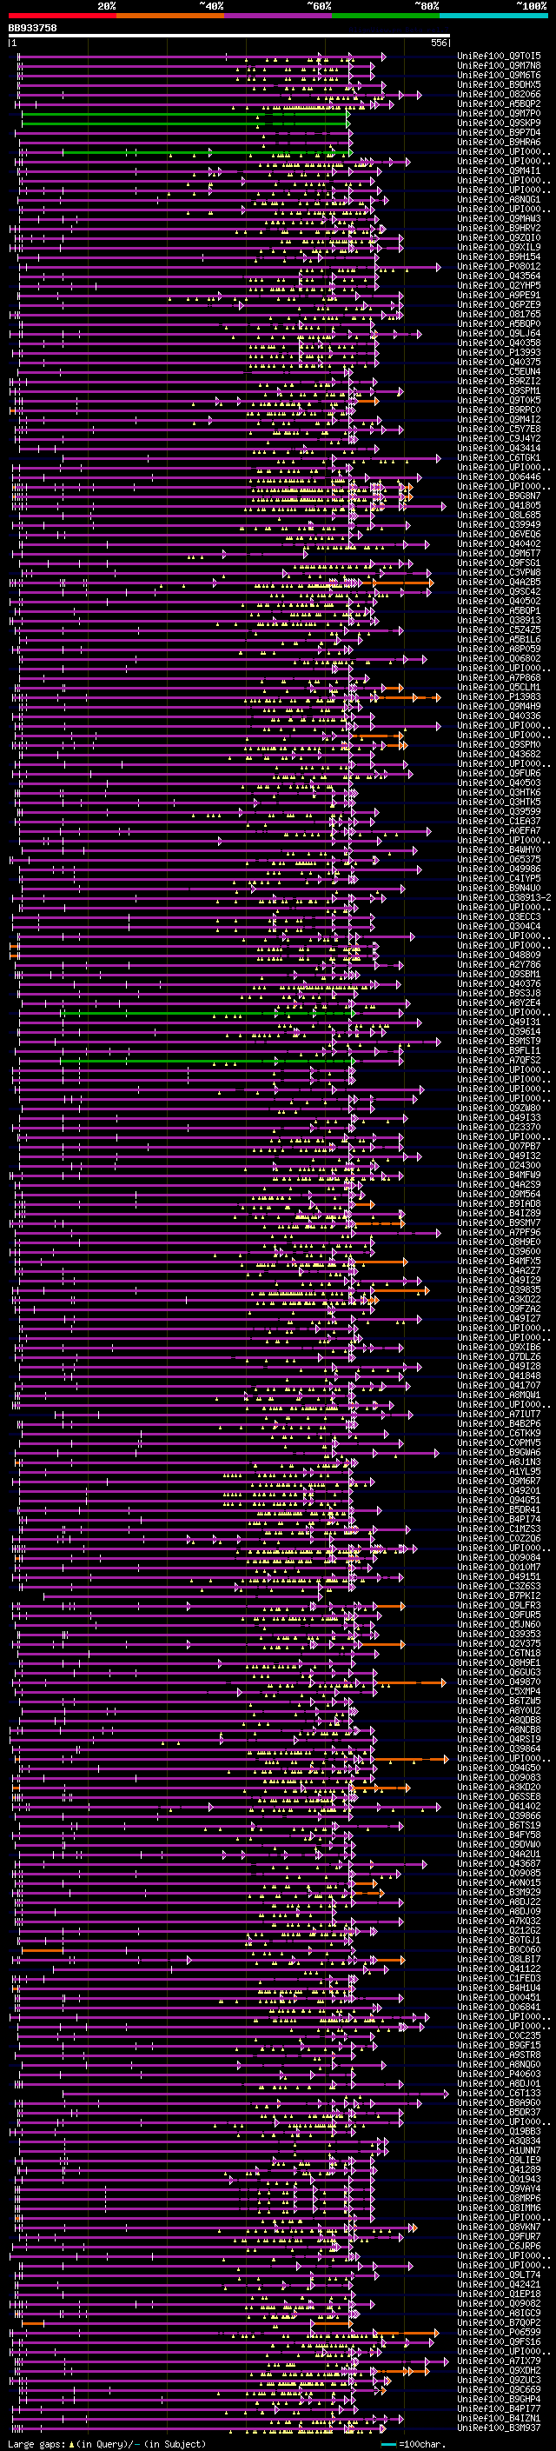Select the UniRef100_A8NQG1 label
The width and height of the screenshot is (556, 2451).
pyautogui.click(x=499, y=200)
